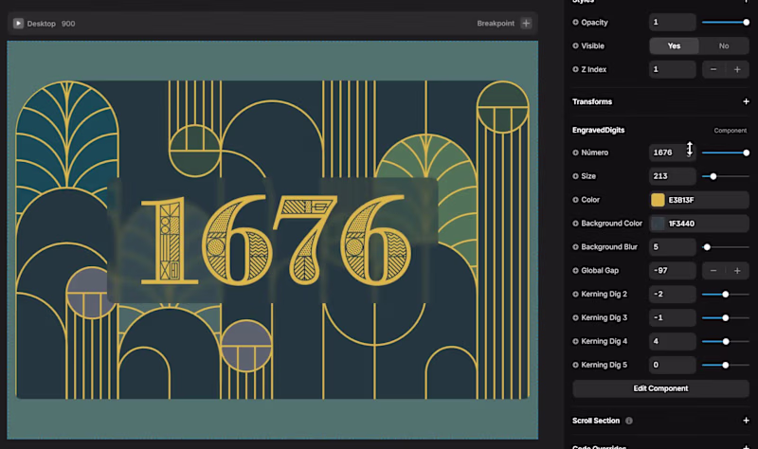
Task: Click the Z Index value field
Action: 673,69
